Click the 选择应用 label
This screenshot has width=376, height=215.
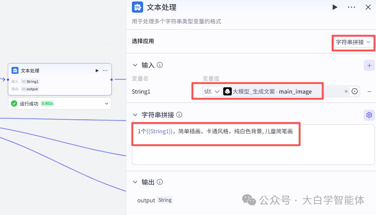tap(143, 41)
